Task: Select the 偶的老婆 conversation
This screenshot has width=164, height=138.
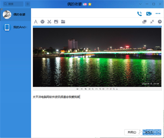Action: pos(16,15)
